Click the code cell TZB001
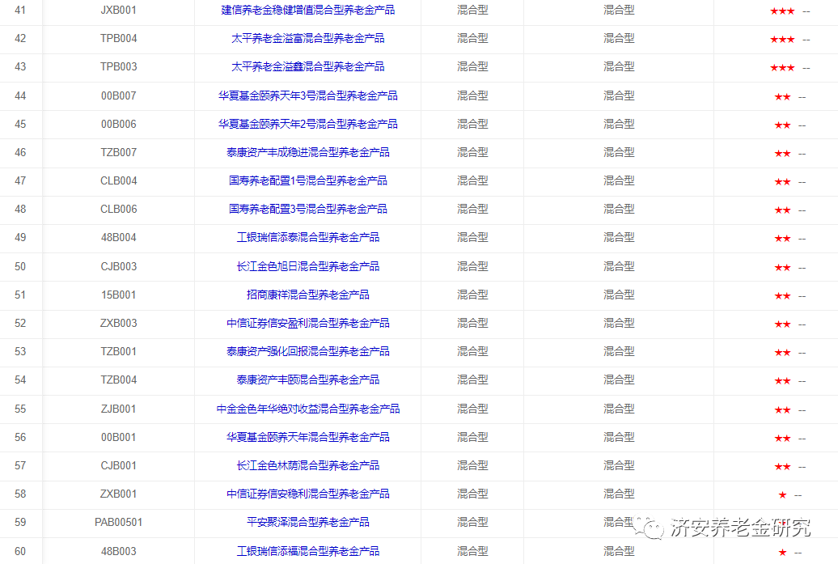838x564 pixels. [119, 351]
